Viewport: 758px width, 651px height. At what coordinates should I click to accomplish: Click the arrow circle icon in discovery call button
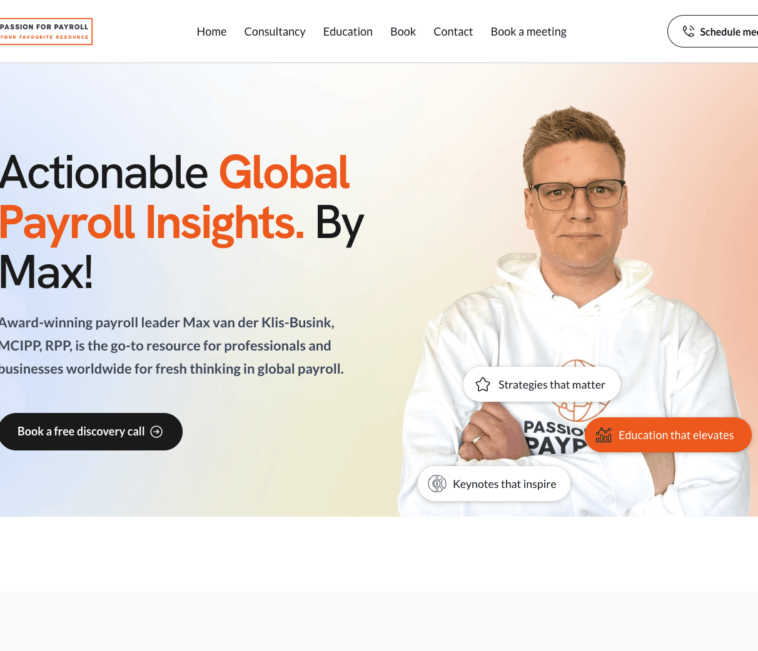[157, 432]
